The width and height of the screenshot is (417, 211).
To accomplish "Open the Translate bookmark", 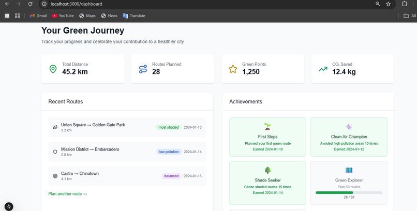I will coord(134,16).
